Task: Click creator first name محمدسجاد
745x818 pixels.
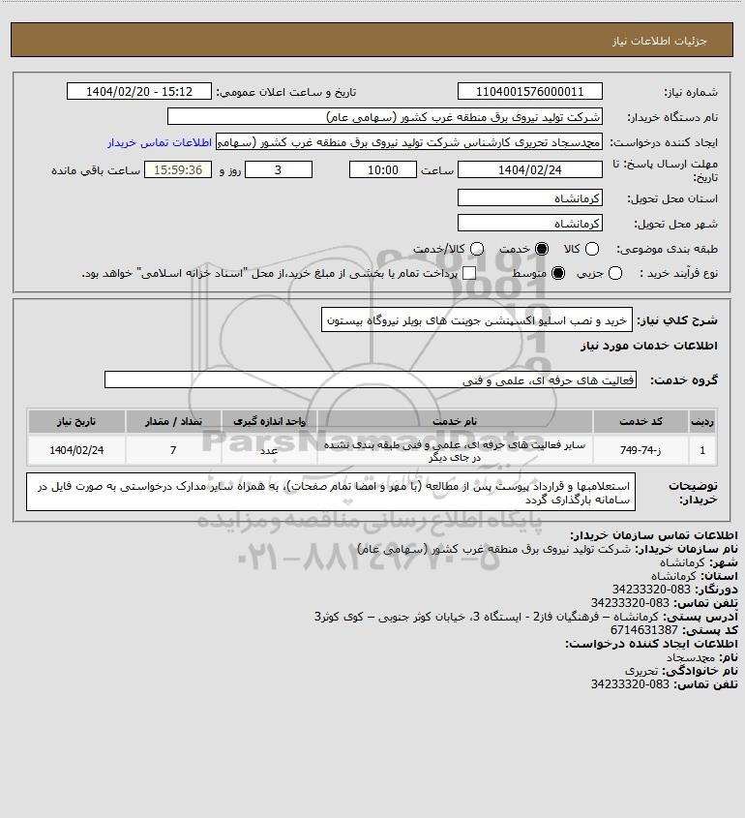Action: 691,656
